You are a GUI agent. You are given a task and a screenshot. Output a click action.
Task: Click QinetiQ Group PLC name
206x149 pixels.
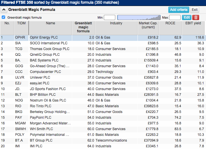[45, 55]
